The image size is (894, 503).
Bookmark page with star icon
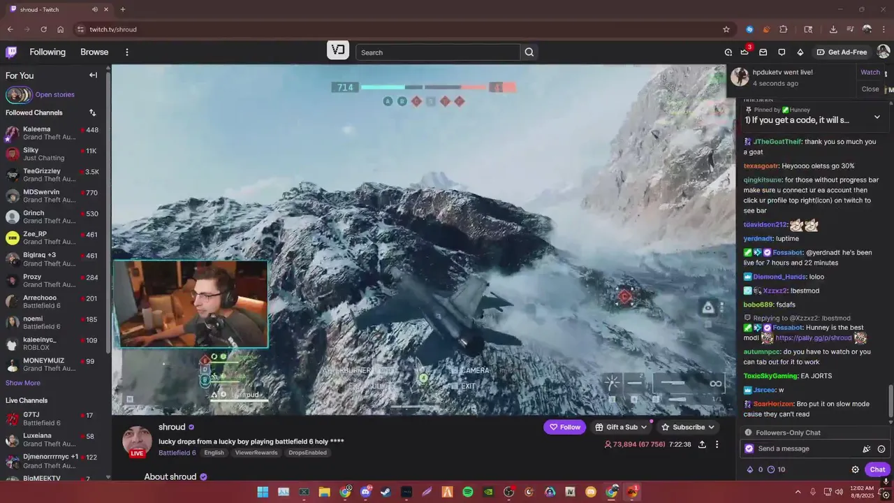click(x=726, y=29)
